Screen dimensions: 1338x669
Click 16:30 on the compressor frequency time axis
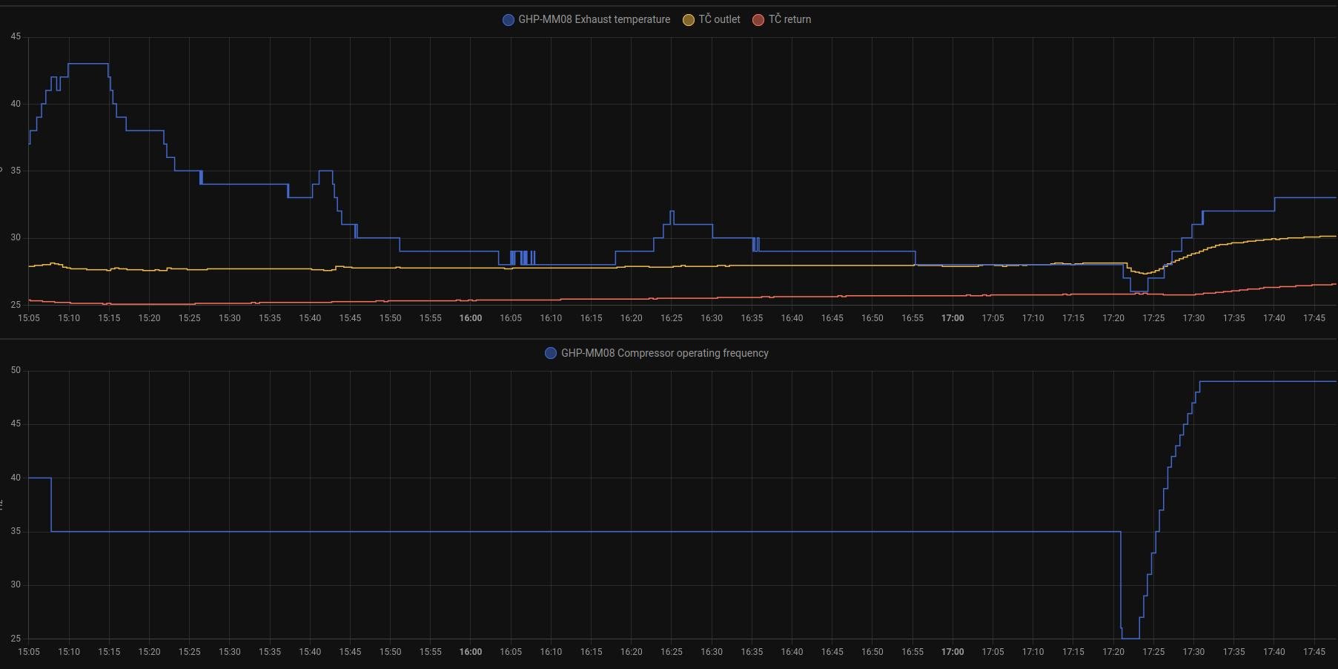pyautogui.click(x=712, y=652)
